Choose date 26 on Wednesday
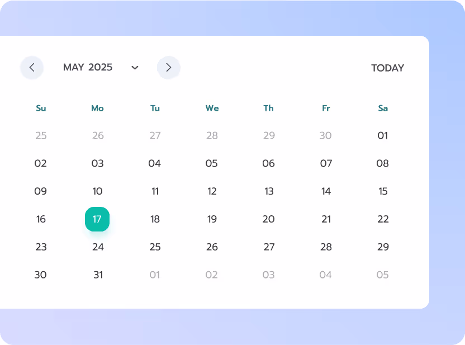Image resolution: width=465 pixels, height=345 pixels. pos(212,247)
